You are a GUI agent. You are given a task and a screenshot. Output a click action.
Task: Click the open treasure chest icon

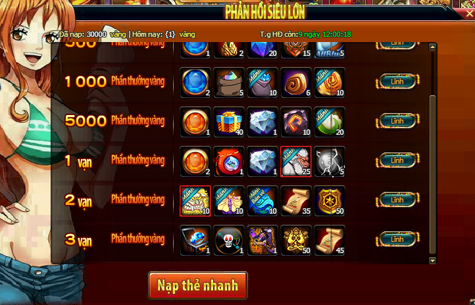coord(195,240)
